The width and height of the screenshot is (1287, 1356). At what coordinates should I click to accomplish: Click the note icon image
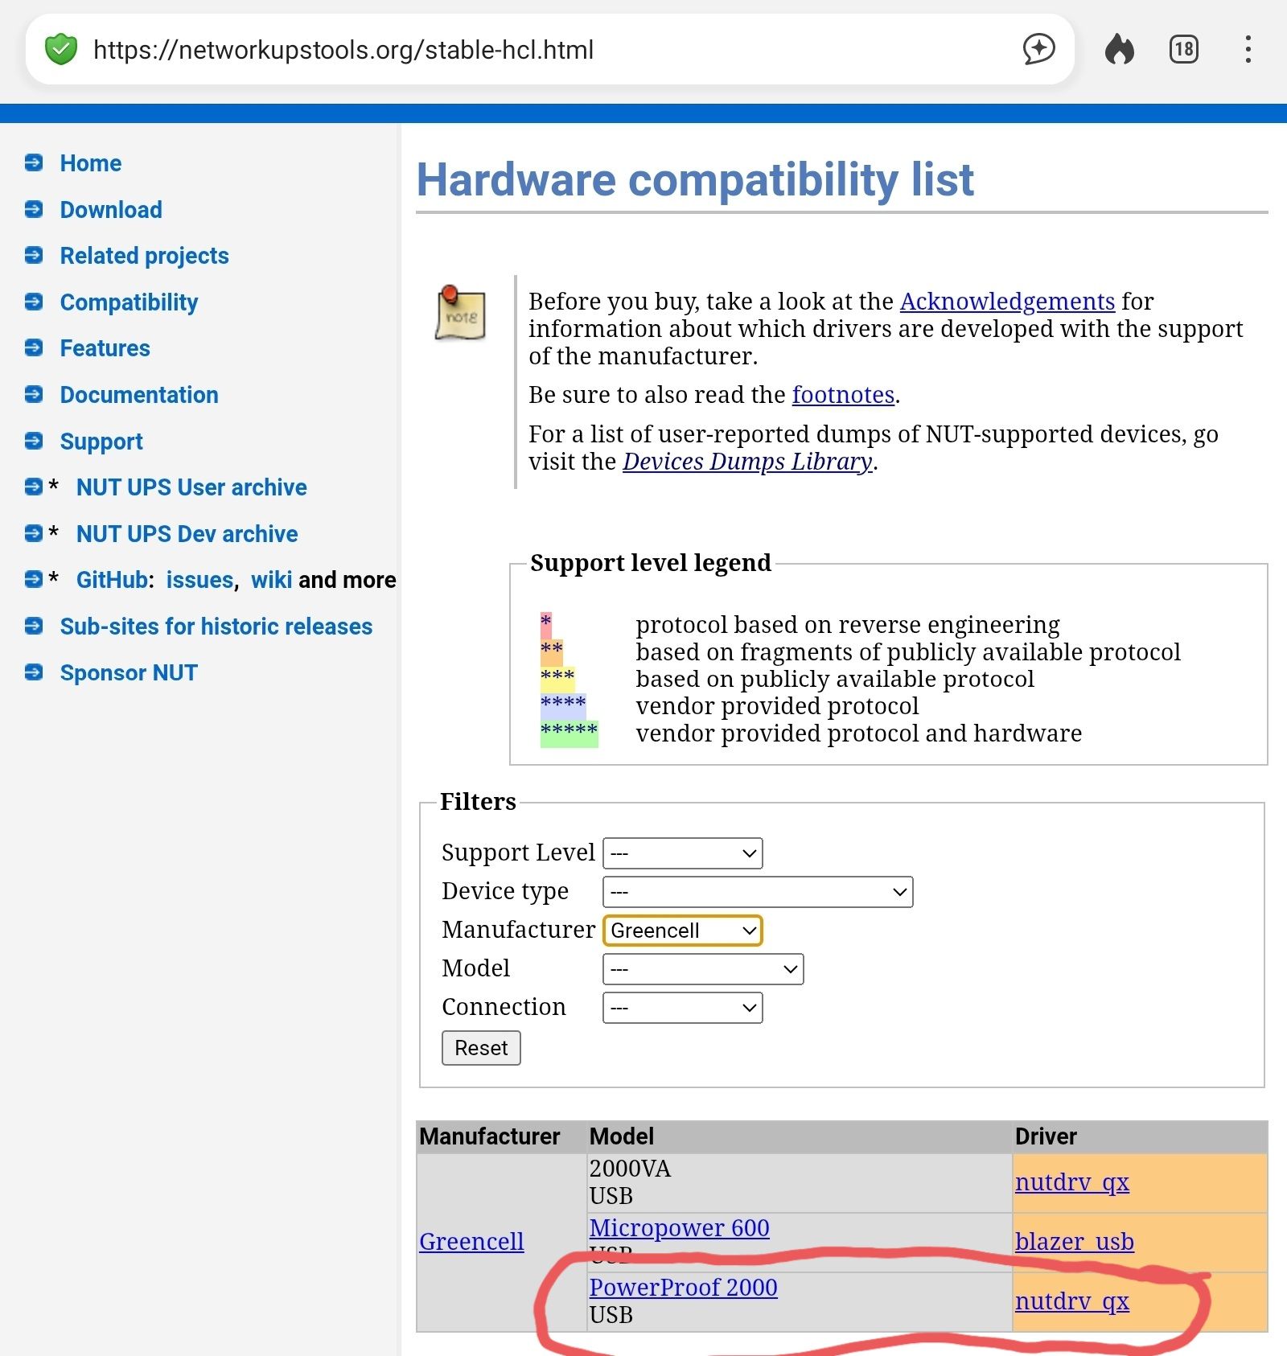460,313
